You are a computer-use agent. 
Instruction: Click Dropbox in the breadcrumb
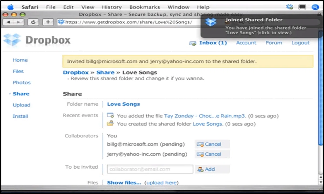point(76,72)
